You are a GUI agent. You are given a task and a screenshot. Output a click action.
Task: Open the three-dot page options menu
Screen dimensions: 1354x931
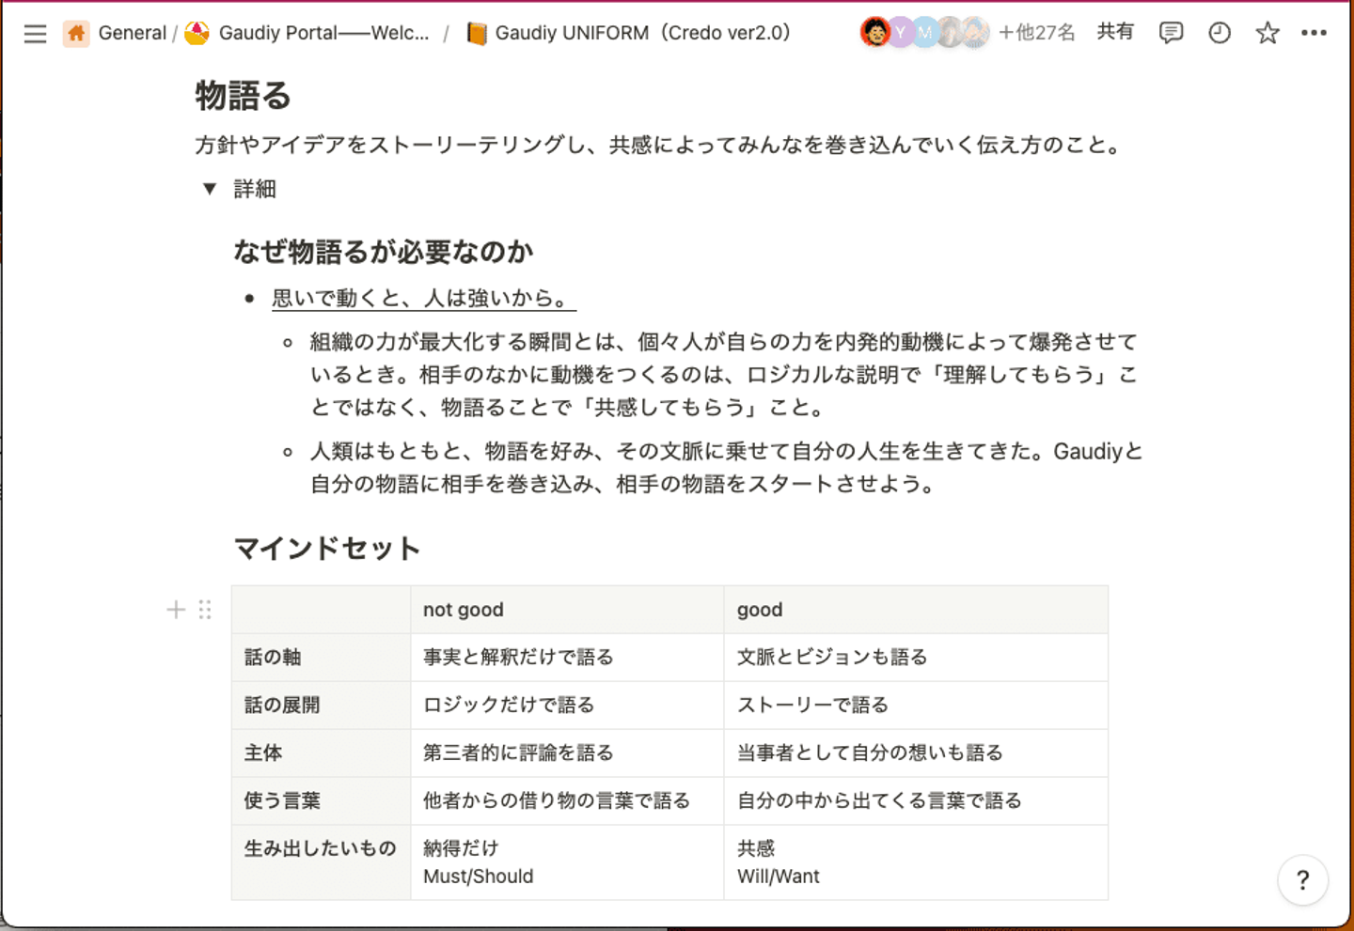(x=1314, y=33)
